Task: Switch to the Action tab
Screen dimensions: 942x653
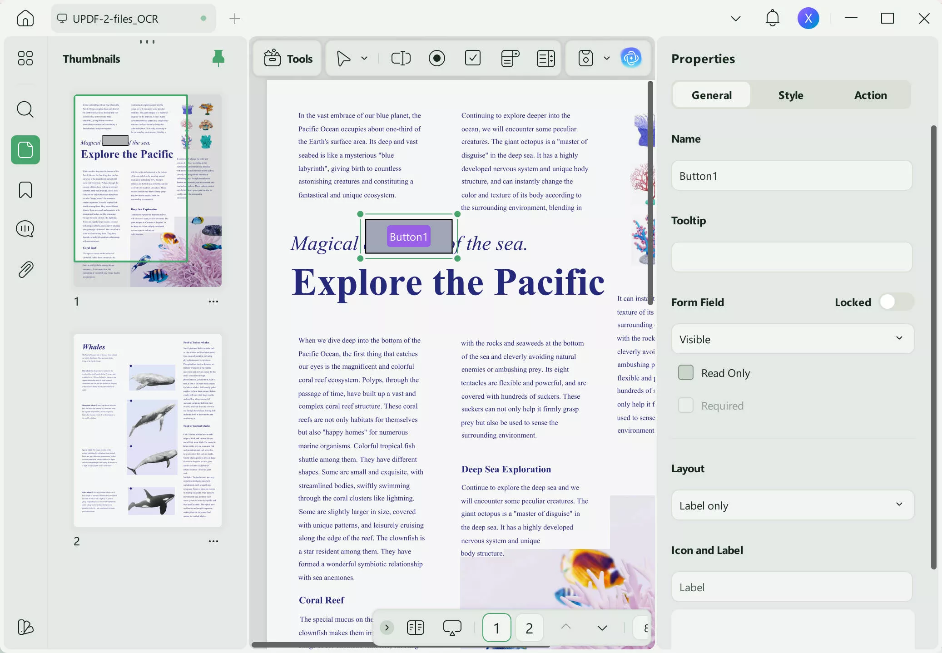Action: [x=870, y=95]
